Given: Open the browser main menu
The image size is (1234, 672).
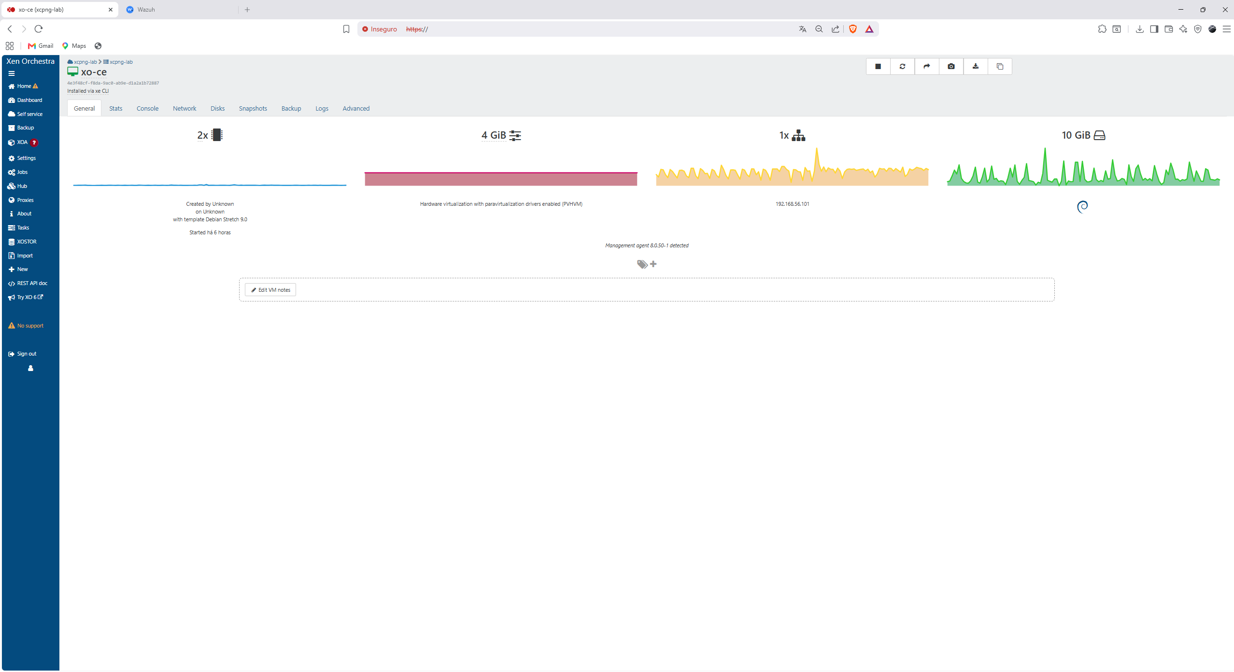Looking at the screenshot, I should pos(1226,29).
